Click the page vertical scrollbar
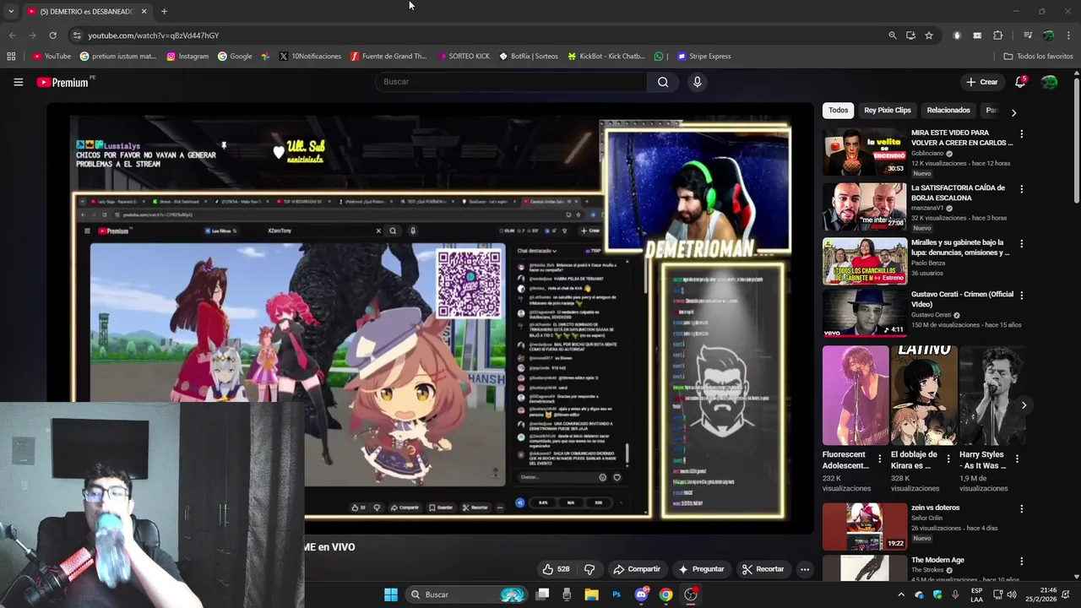The width and height of the screenshot is (1081, 608). (x=1076, y=139)
